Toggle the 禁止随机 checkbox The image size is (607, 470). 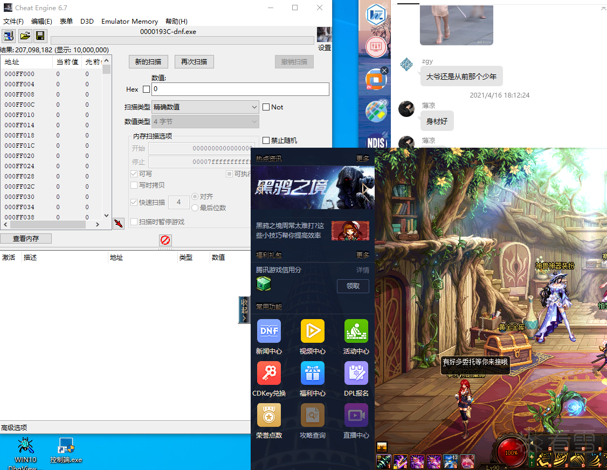(266, 141)
